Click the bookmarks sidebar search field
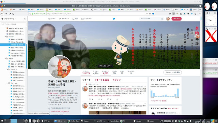The height and width of the screenshot is (123, 218). 14,24
